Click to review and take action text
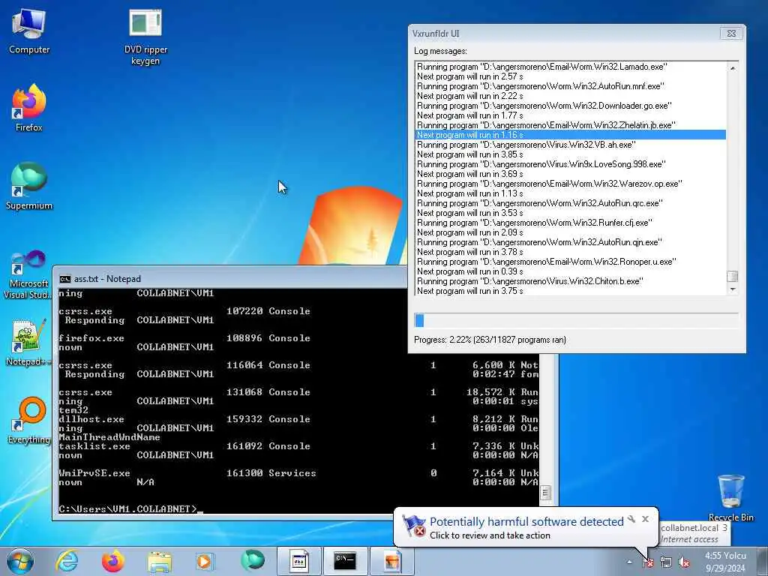The image size is (768, 576). (x=490, y=535)
